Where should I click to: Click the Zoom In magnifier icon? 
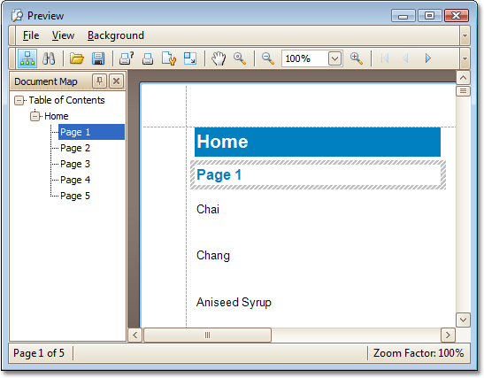pos(357,58)
